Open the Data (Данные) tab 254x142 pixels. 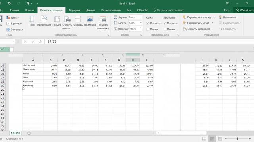(x=90, y=10)
